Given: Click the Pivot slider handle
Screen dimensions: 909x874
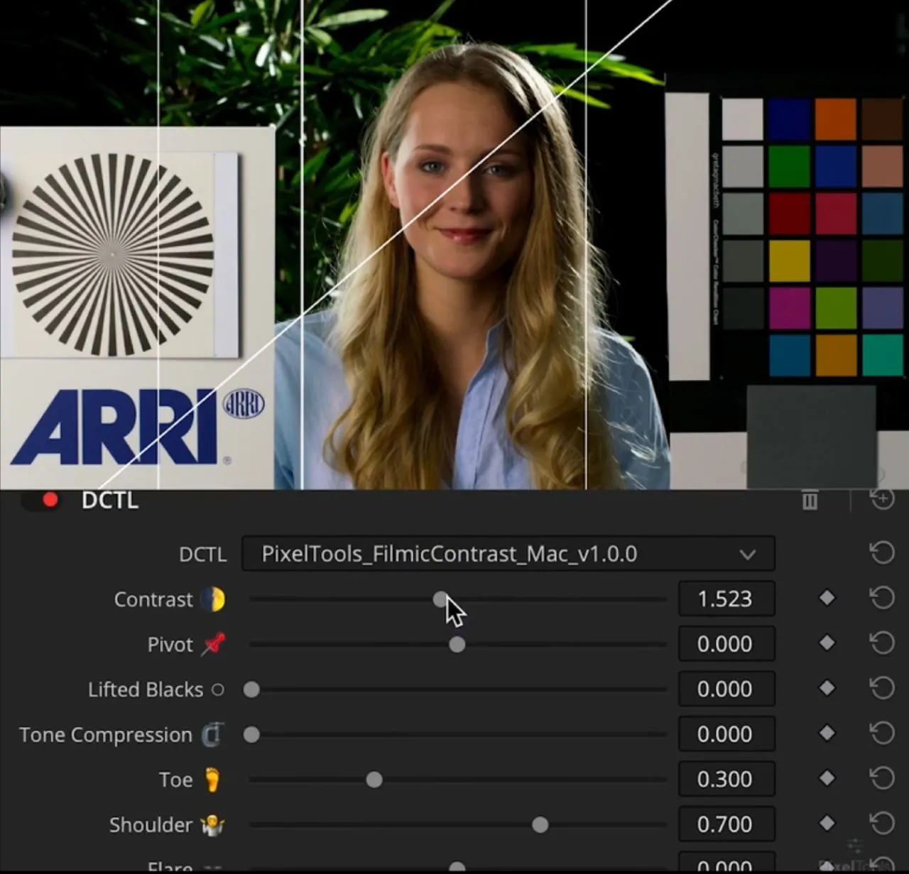Looking at the screenshot, I should tap(457, 645).
